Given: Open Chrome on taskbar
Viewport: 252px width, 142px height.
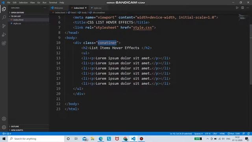Looking at the screenshot, I should click(x=125, y=138).
